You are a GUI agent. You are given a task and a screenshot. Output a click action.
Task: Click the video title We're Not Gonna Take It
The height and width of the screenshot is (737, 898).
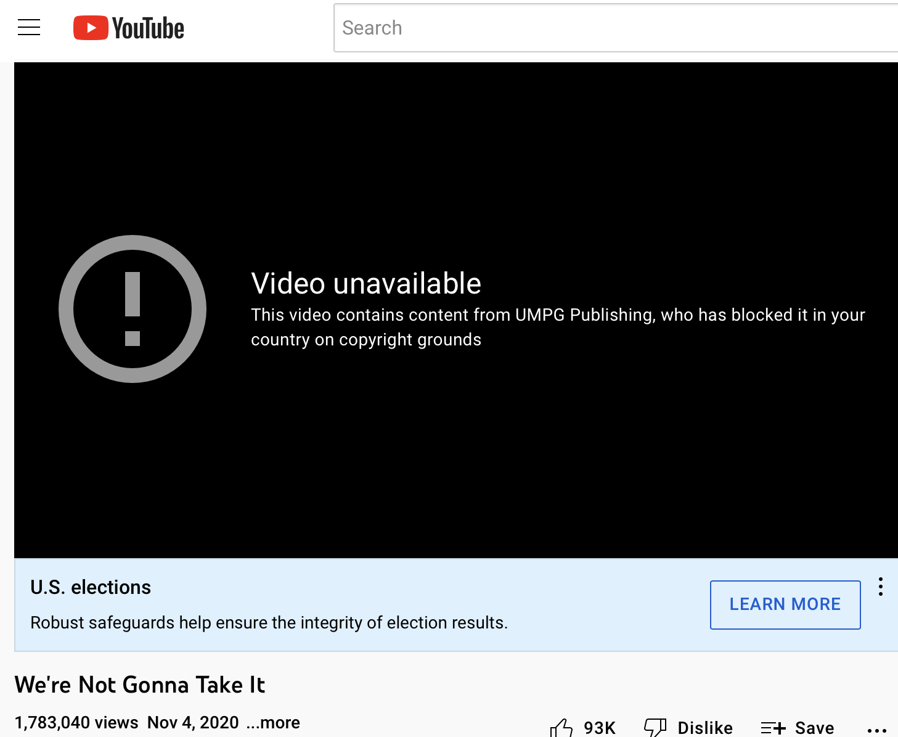[140, 685]
